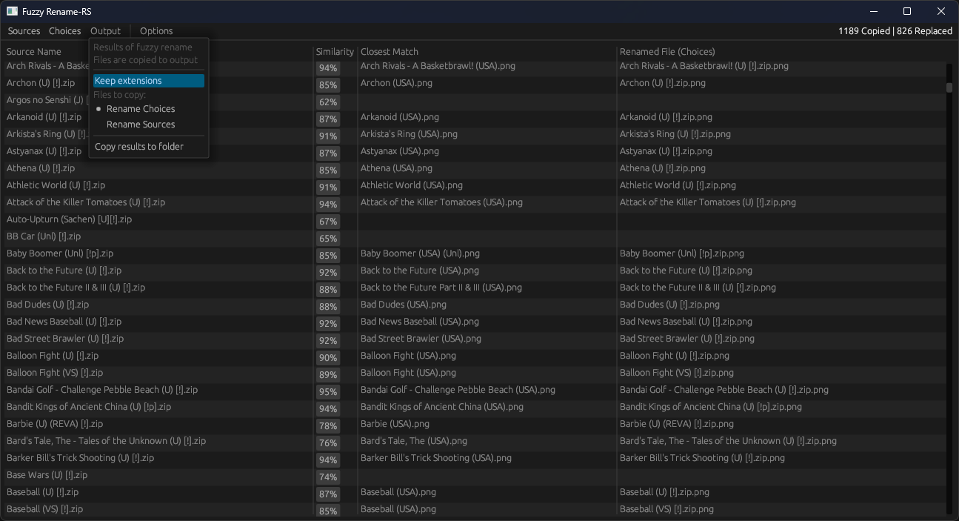Click closest match Bad Dudes (USA).png
This screenshot has width=959, height=521.
[404, 305]
